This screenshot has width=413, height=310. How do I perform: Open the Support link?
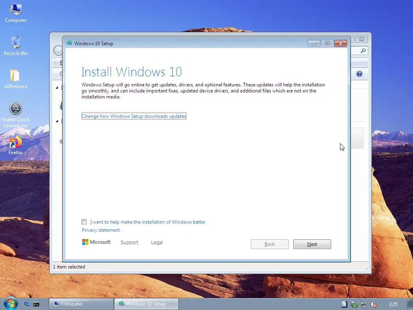[x=129, y=243]
